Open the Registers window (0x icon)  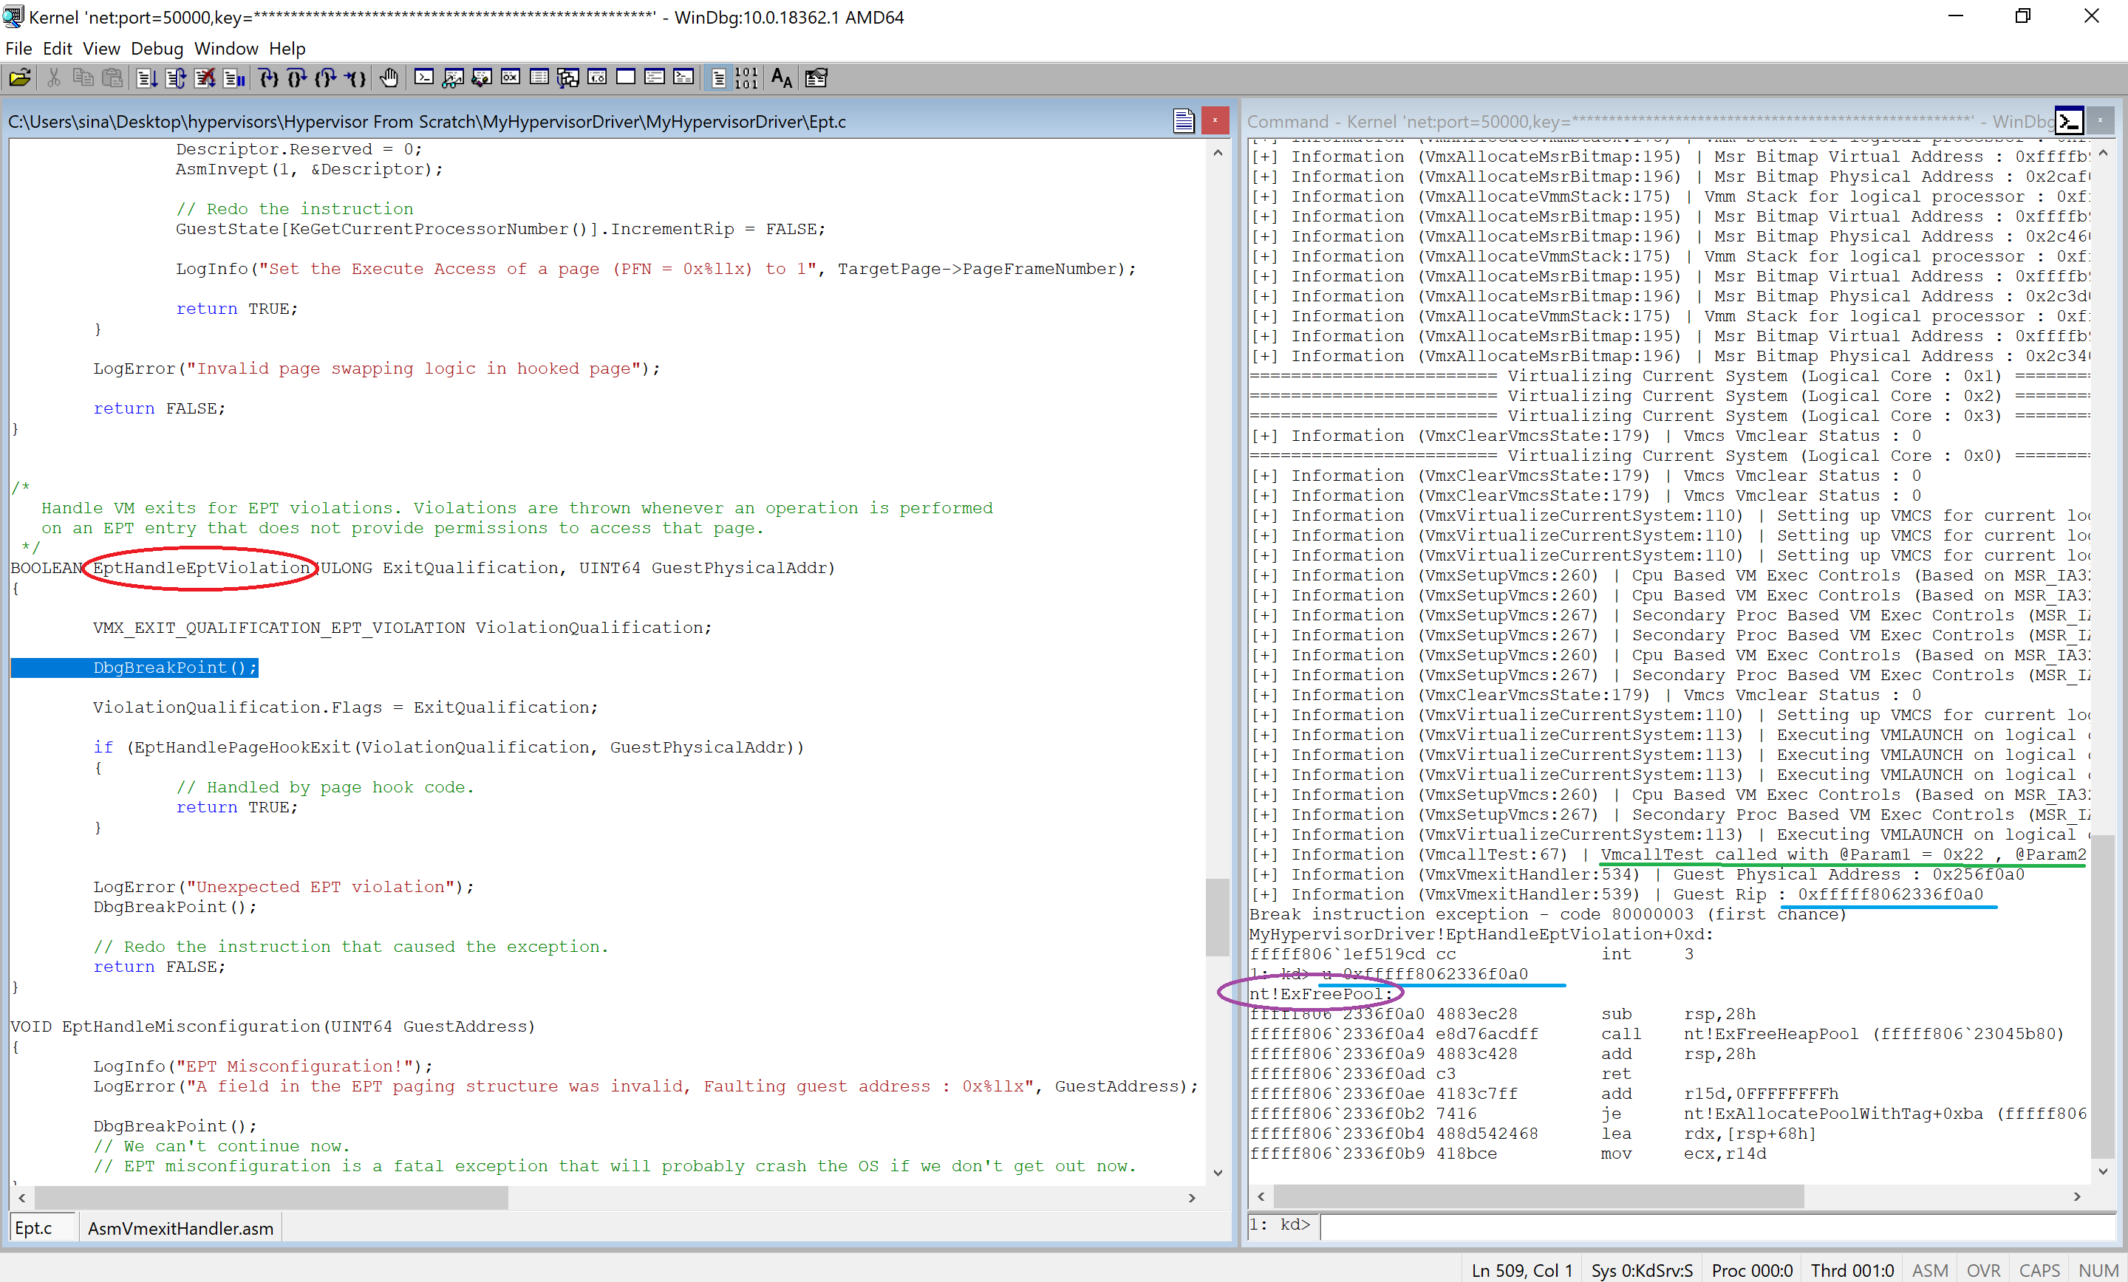tap(511, 78)
